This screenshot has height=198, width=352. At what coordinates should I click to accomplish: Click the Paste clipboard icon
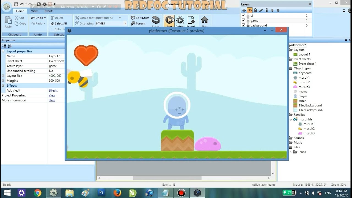[x=8, y=20]
